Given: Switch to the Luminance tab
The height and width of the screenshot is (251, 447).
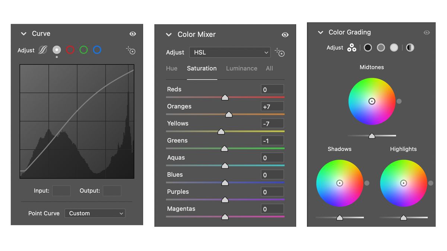Looking at the screenshot, I should pos(241,68).
